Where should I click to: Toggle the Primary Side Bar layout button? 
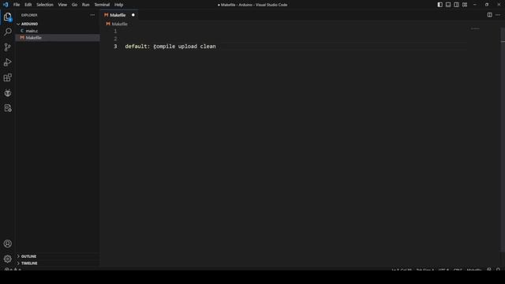point(440,5)
